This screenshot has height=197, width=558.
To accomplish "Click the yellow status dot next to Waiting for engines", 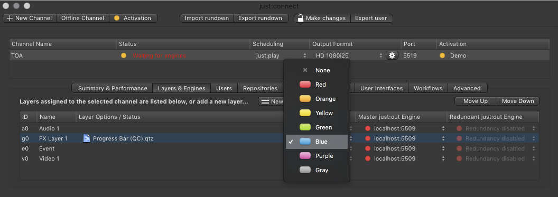I will [124, 55].
